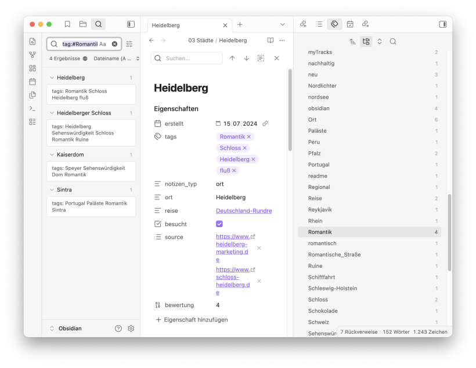
Task: Collapse the Heidelberg search result group
Action: pos(52,78)
